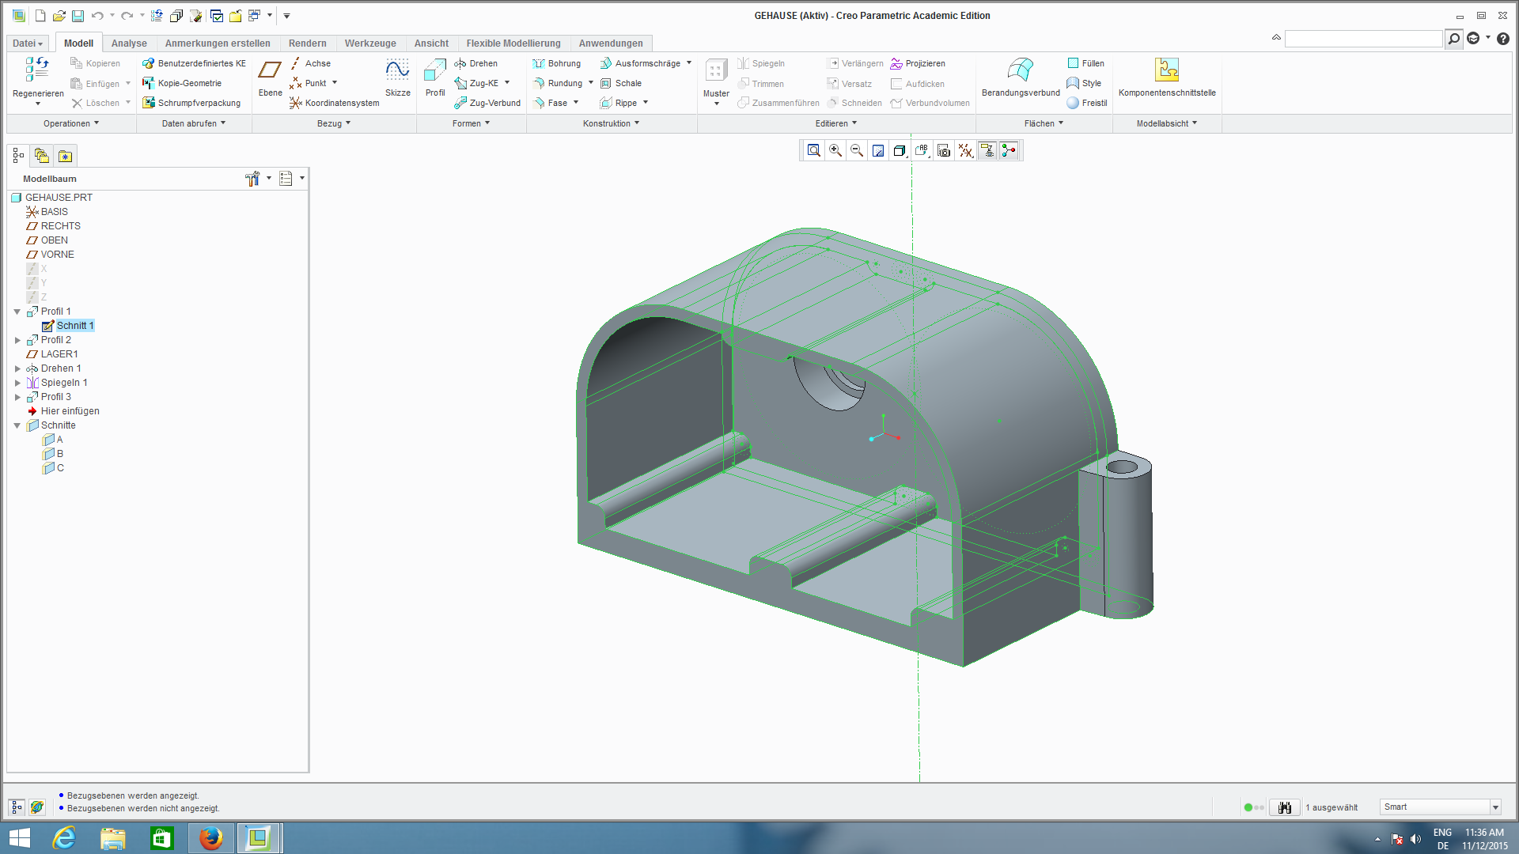Click the Projizieren tool
This screenshot has height=854, width=1519.
[918, 63]
